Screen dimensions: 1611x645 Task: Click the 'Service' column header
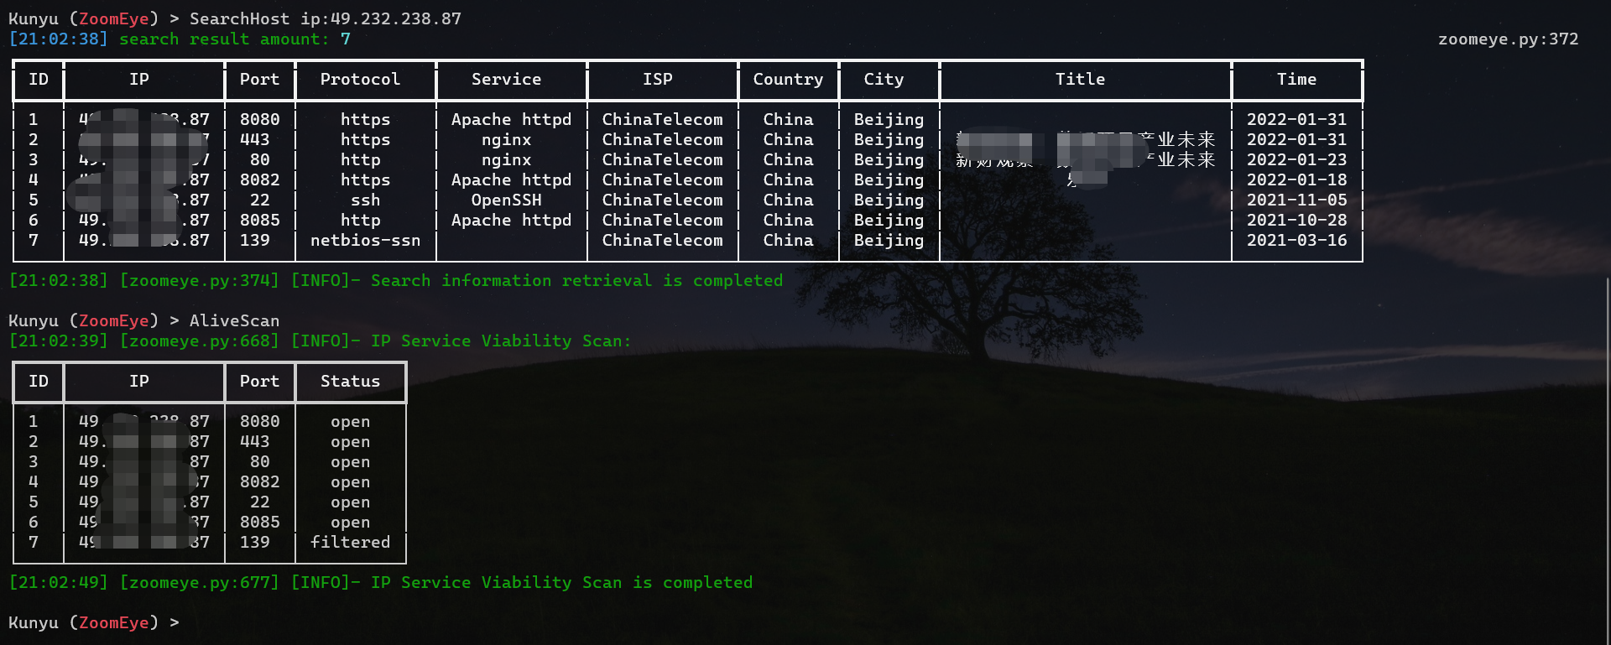[506, 80]
